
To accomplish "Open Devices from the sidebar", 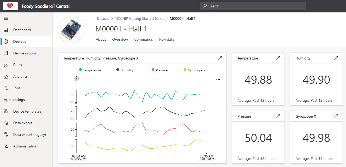I will tap(26, 41).
